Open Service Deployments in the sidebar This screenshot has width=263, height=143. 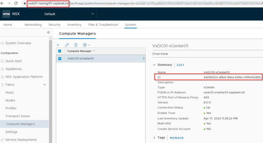pos(21,140)
